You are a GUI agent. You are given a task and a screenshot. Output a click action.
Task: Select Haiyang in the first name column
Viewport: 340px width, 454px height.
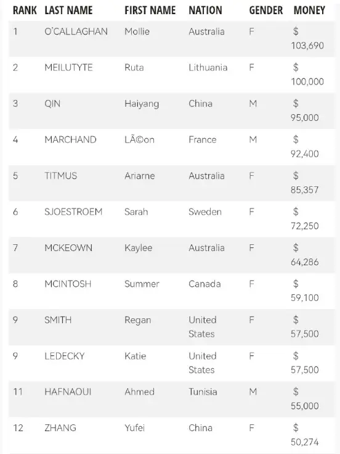click(x=142, y=104)
